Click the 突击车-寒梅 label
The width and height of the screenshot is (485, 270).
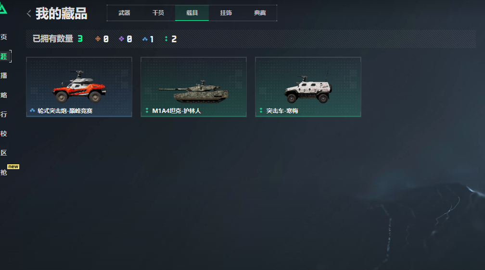click(282, 111)
